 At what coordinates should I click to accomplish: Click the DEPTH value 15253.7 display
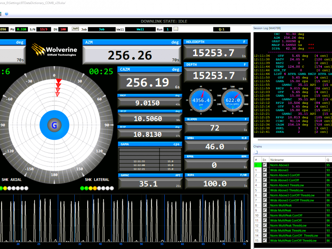point(215,75)
